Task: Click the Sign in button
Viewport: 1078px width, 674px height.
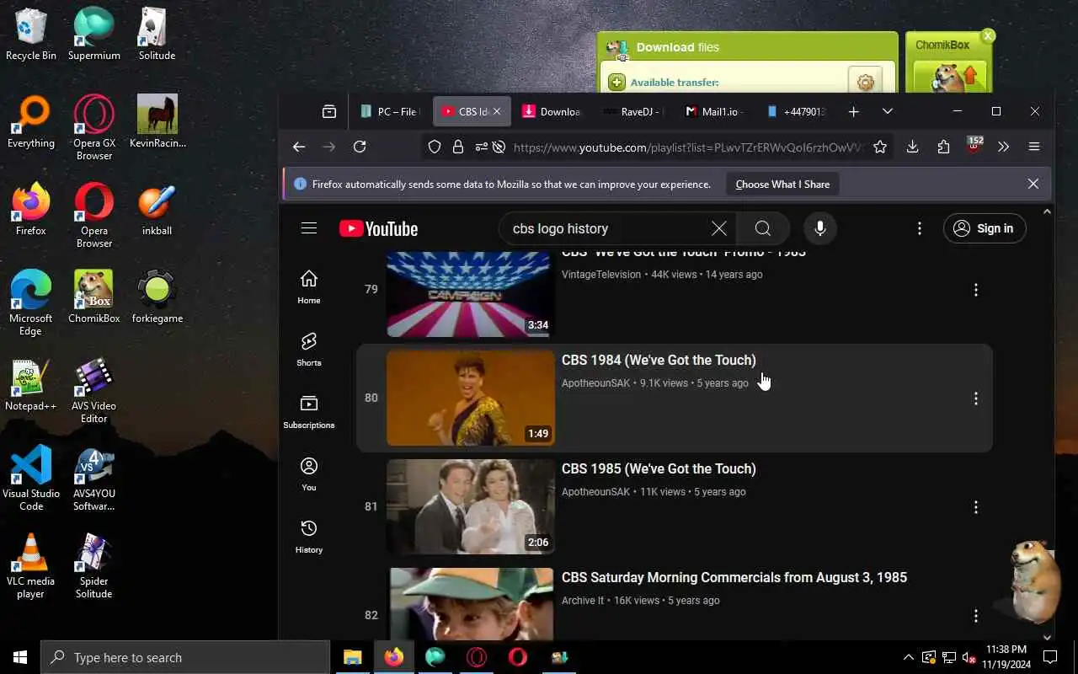Action: click(984, 228)
